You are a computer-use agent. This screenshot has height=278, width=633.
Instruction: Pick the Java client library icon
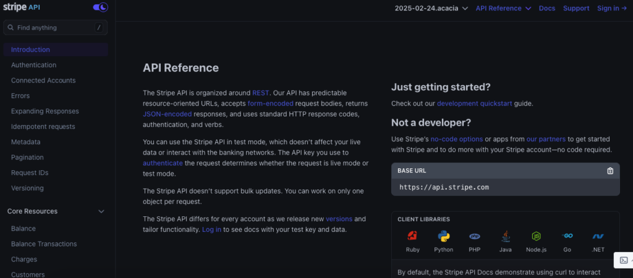pos(505,236)
